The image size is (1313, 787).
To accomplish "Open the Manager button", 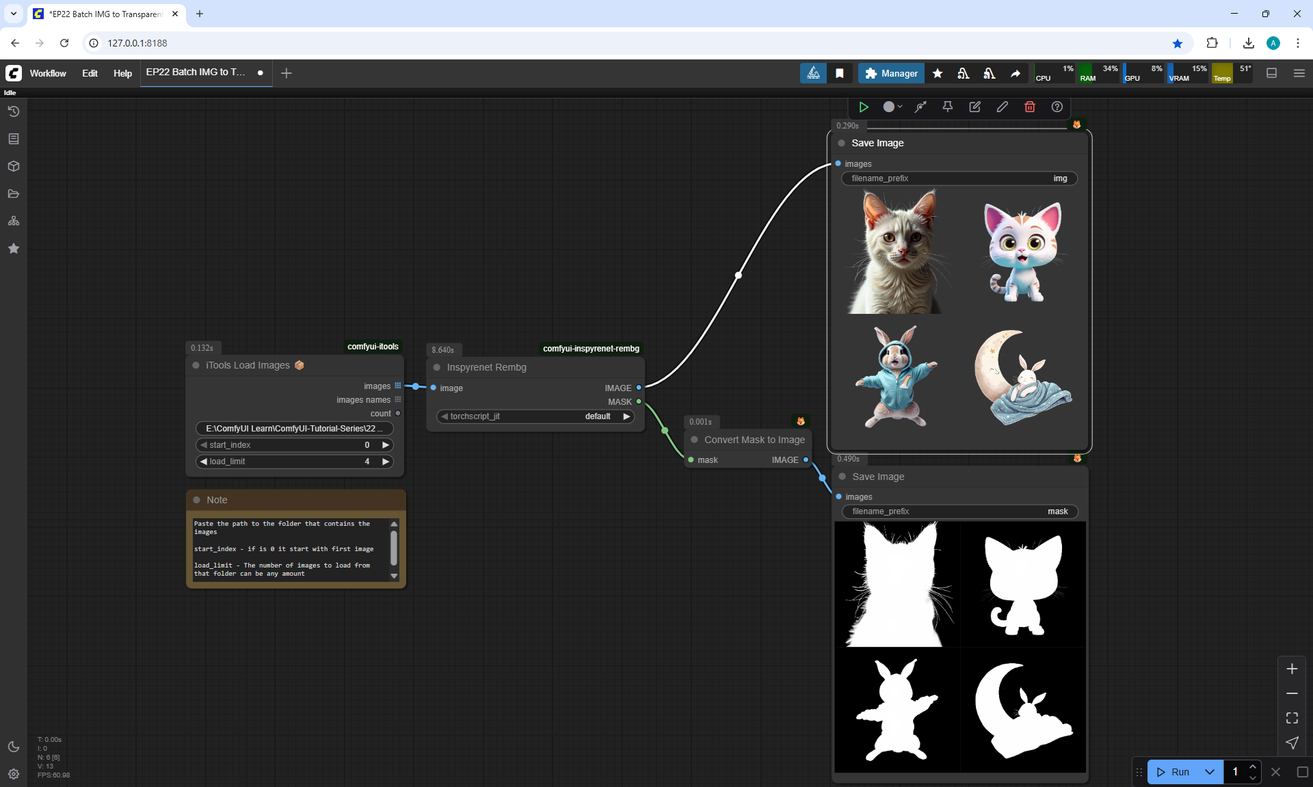I will pos(891,73).
